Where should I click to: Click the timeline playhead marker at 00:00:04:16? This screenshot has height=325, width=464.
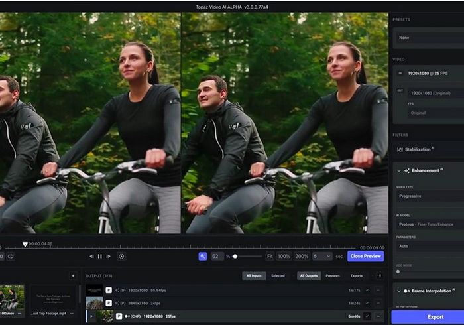(x=25, y=245)
